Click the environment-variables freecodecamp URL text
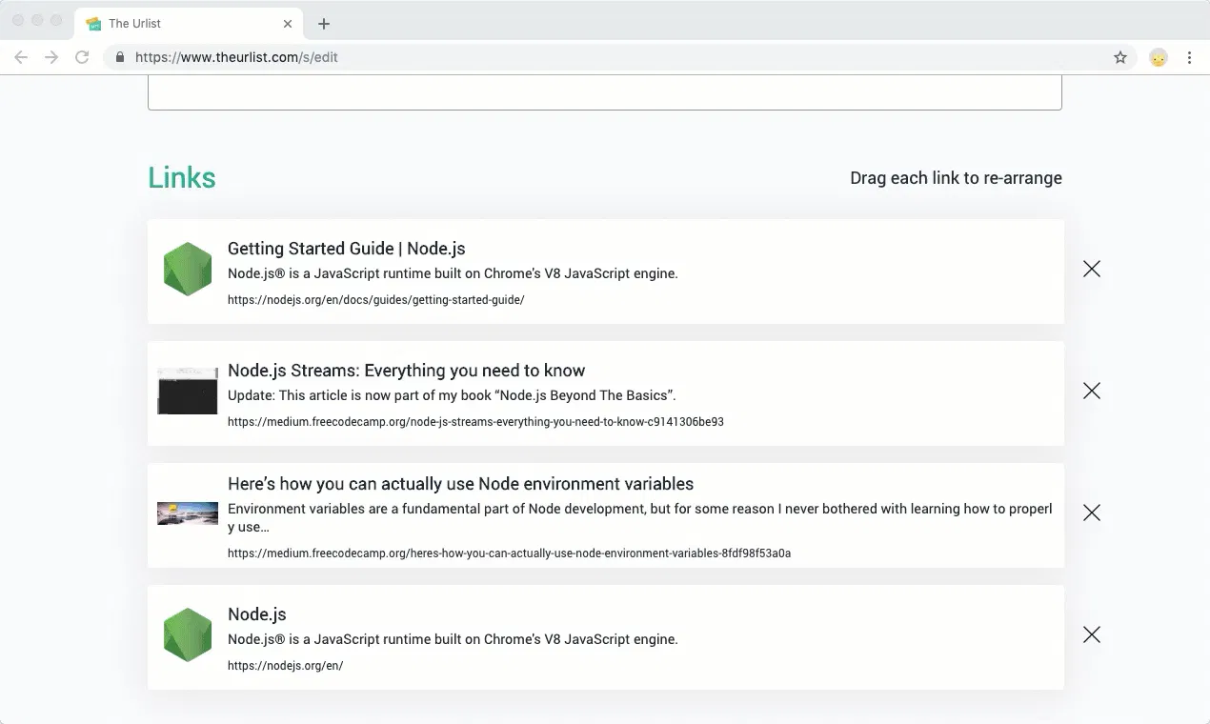This screenshot has width=1210, height=724. pyautogui.click(x=509, y=553)
